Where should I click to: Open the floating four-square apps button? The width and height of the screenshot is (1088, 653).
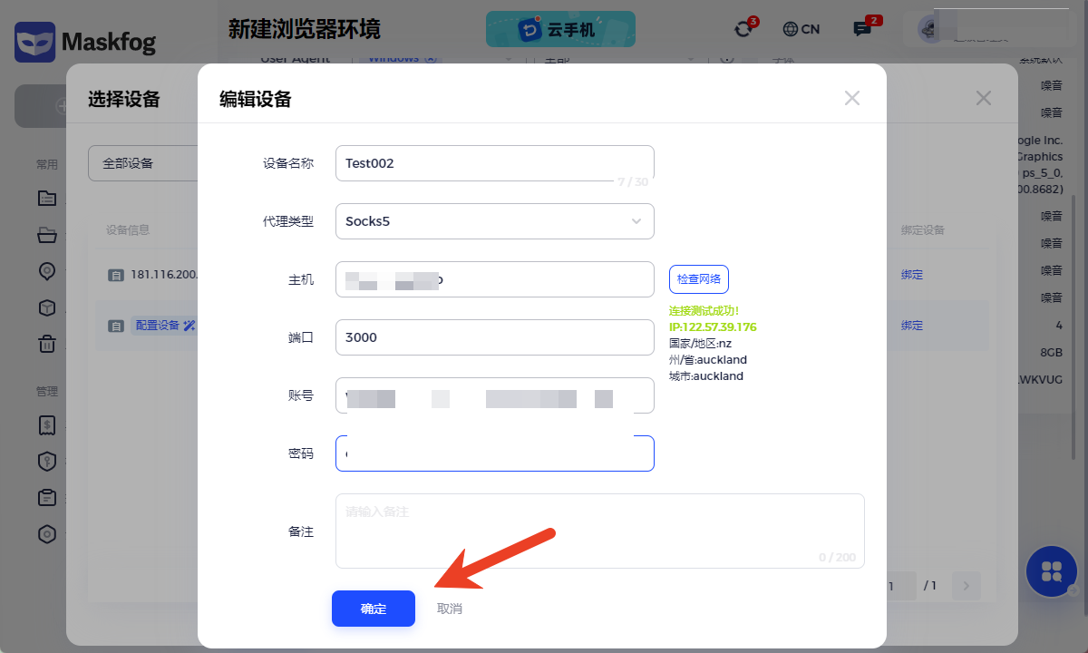1051,571
